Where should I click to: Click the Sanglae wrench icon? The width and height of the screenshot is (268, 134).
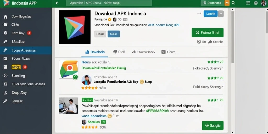coord(5,101)
